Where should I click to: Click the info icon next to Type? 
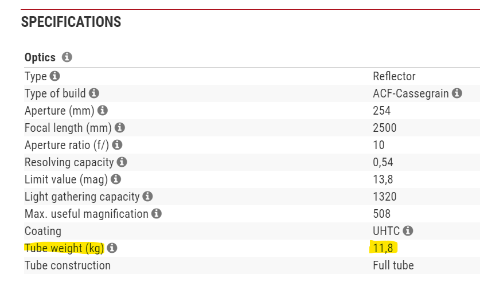pos(54,76)
